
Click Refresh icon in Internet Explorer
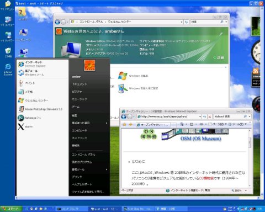point(204,116)
